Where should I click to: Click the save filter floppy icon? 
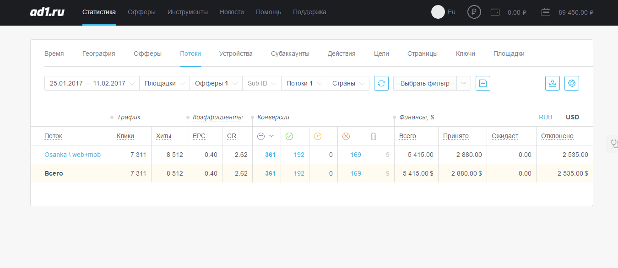tap(483, 83)
